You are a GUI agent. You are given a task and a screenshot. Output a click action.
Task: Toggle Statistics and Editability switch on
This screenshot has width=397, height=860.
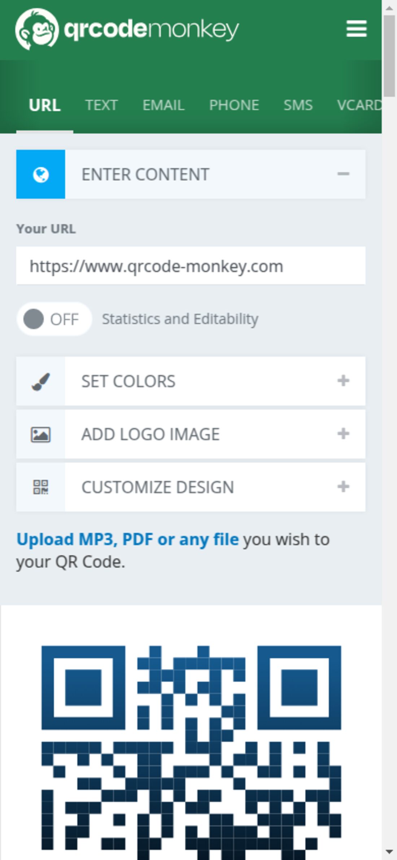(54, 319)
